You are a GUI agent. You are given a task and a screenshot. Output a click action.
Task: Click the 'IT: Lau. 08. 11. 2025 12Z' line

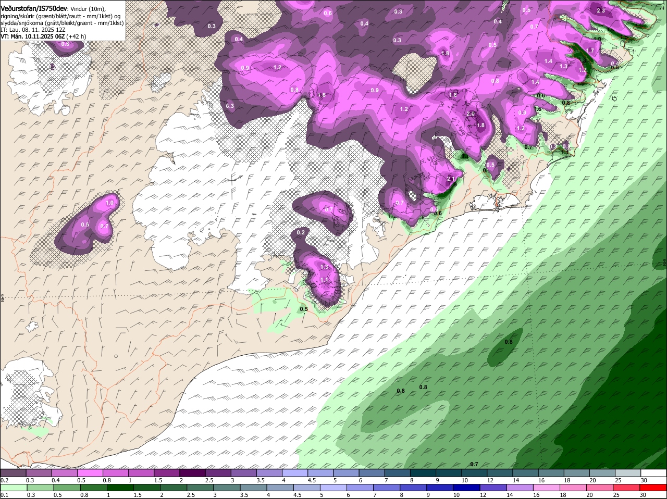(x=32, y=30)
